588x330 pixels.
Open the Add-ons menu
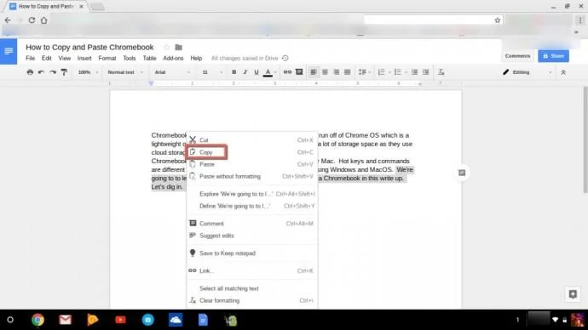pyautogui.click(x=173, y=59)
